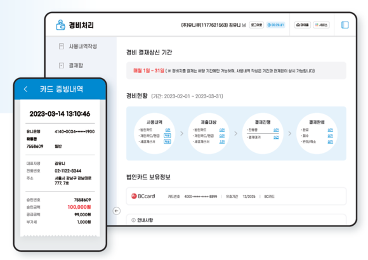368x260 pixels.
Task: Click the user name (주)유니큐 김유니 in header
Action: tap(213, 25)
